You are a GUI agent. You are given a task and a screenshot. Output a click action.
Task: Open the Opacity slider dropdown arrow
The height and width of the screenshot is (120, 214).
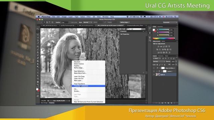click(176, 61)
